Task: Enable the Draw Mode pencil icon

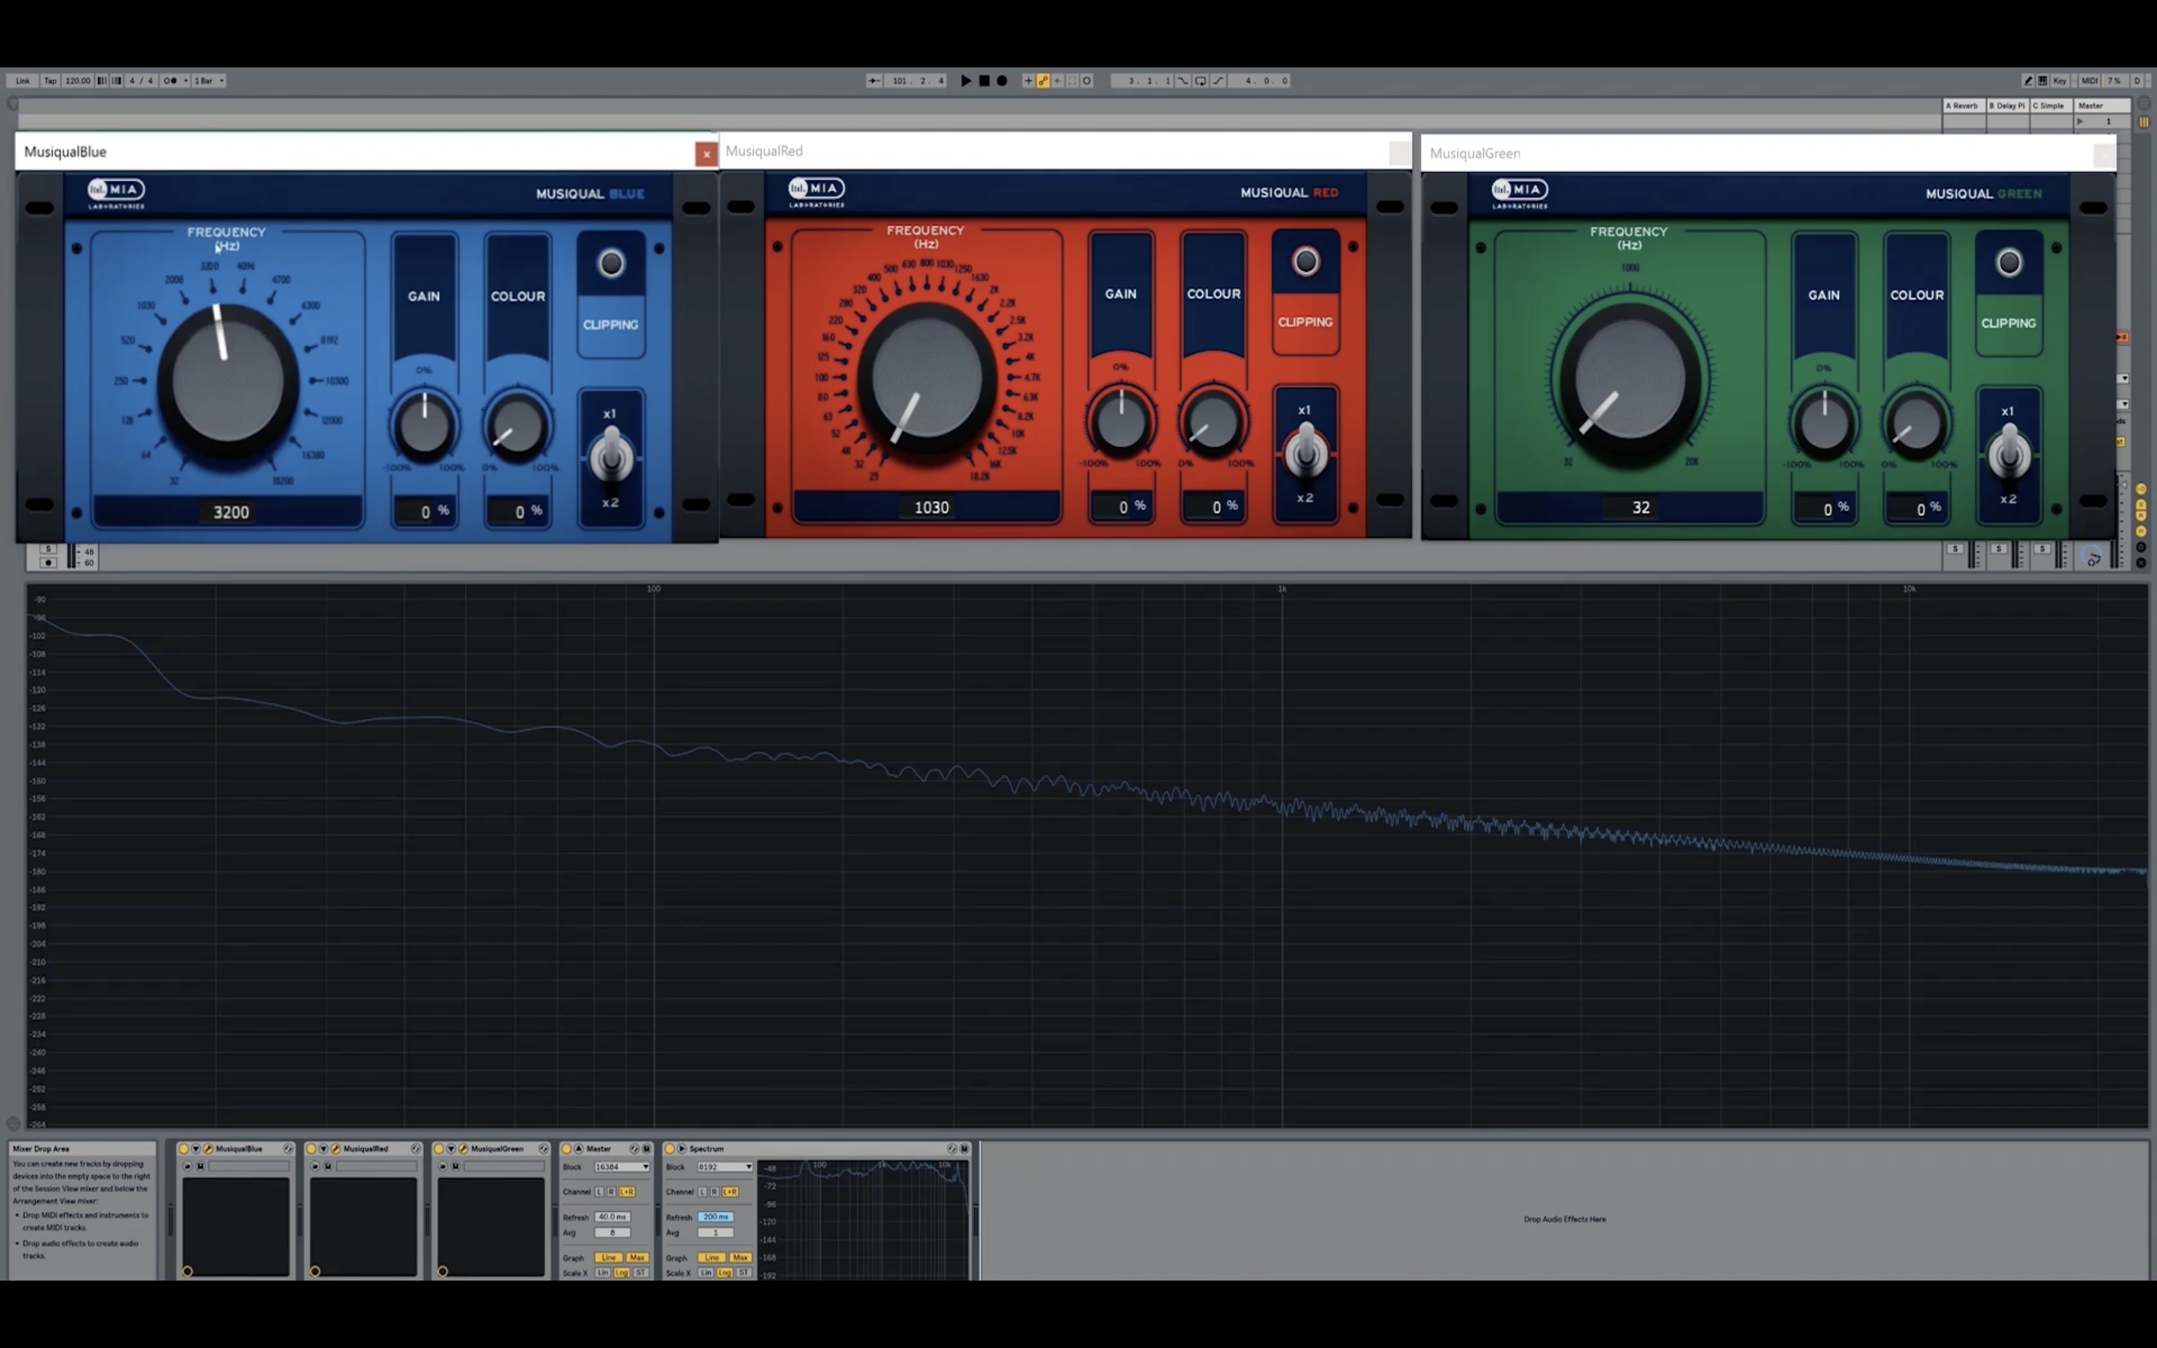Action: pos(2027,81)
